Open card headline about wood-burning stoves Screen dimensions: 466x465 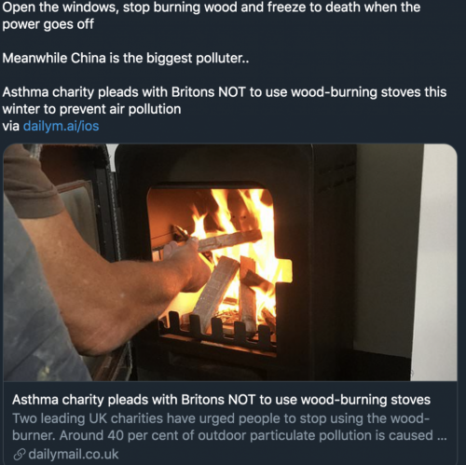coord(221,400)
